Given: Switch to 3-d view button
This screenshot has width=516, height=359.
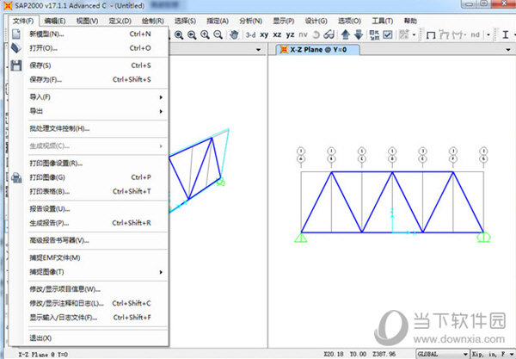Looking at the screenshot, I should click(x=251, y=34).
